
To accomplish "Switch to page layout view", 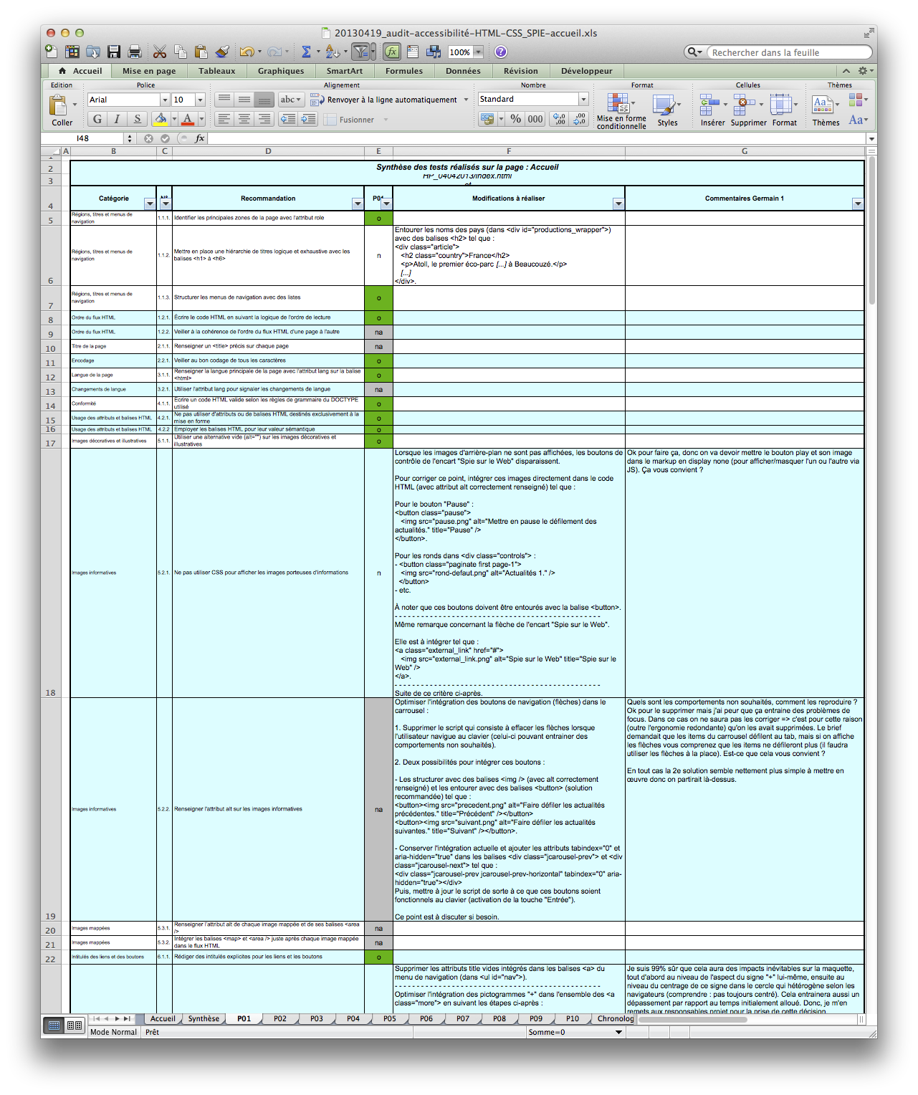I will coord(75,1025).
